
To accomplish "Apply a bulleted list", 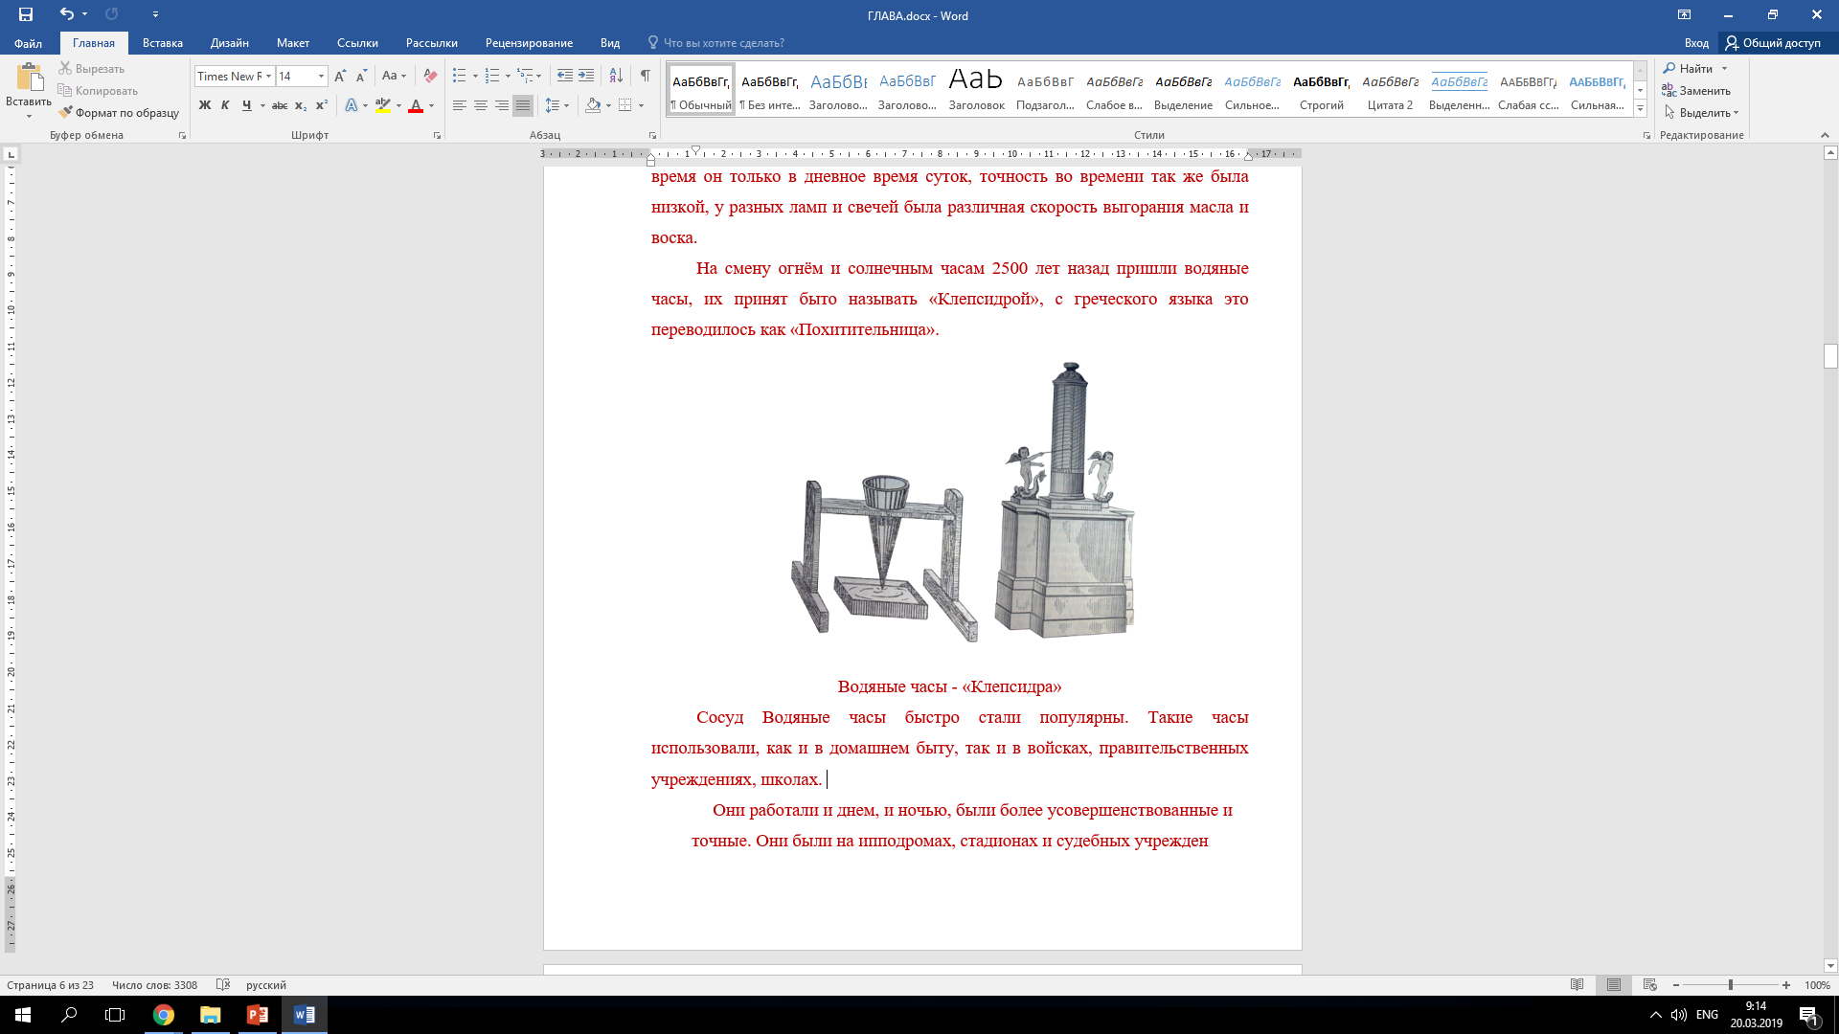I will tap(460, 76).
